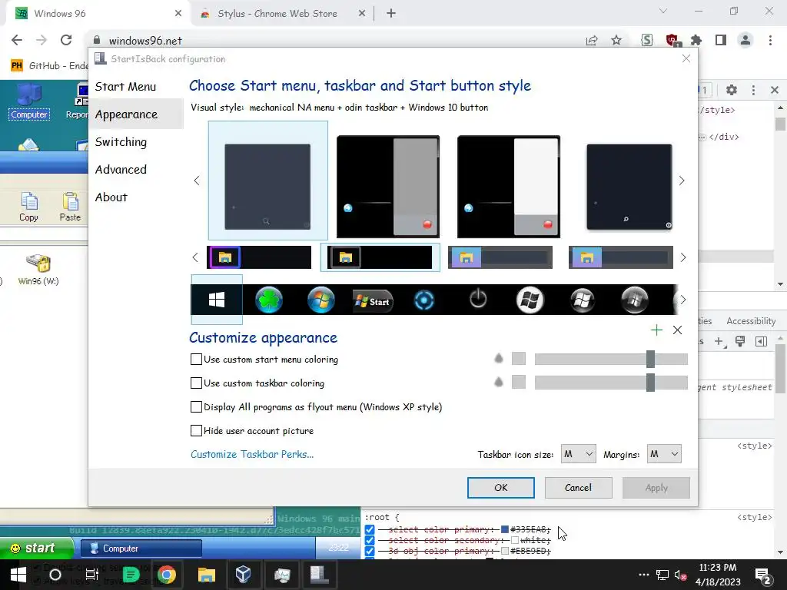Select the XP-style 'Start' flag button
The height and width of the screenshot is (590, 787).
tap(373, 301)
